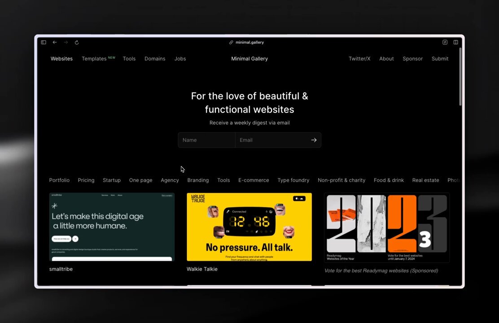Focus the Name input field
The height and width of the screenshot is (323, 499).
coord(206,140)
